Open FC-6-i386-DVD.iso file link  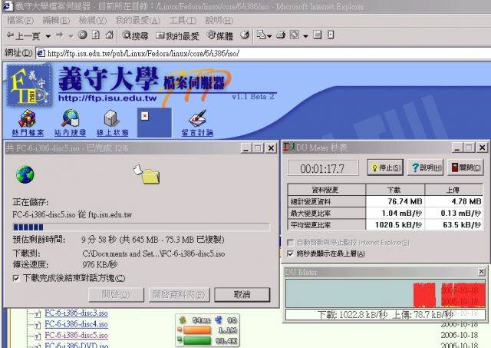pos(77,345)
